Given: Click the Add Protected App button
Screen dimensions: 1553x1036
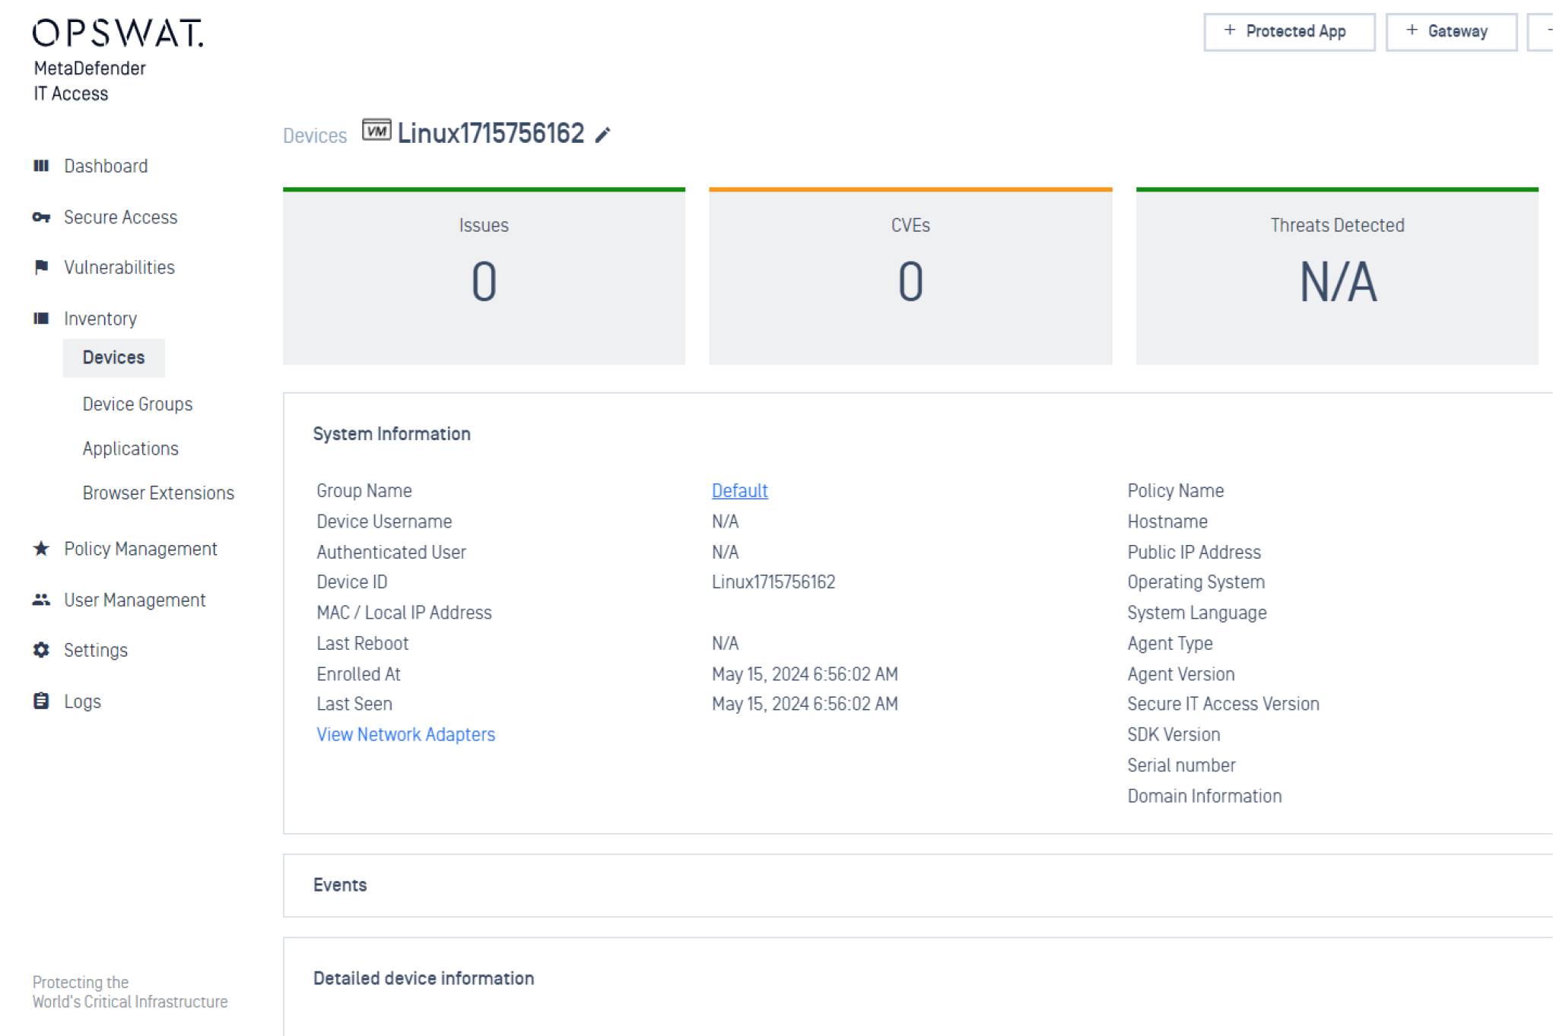Looking at the screenshot, I should click(x=1288, y=32).
